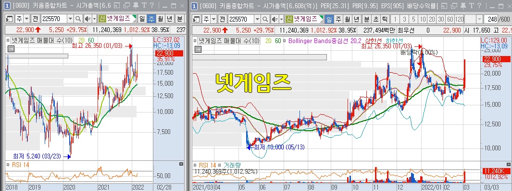Viewport: 512px width, 191px height.
Task: Choose interval 30 button in right window
Action: [441, 19]
